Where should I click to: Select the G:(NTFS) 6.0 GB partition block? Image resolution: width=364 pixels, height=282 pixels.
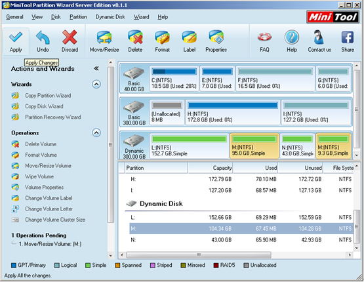pyautogui.click(x=333, y=79)
